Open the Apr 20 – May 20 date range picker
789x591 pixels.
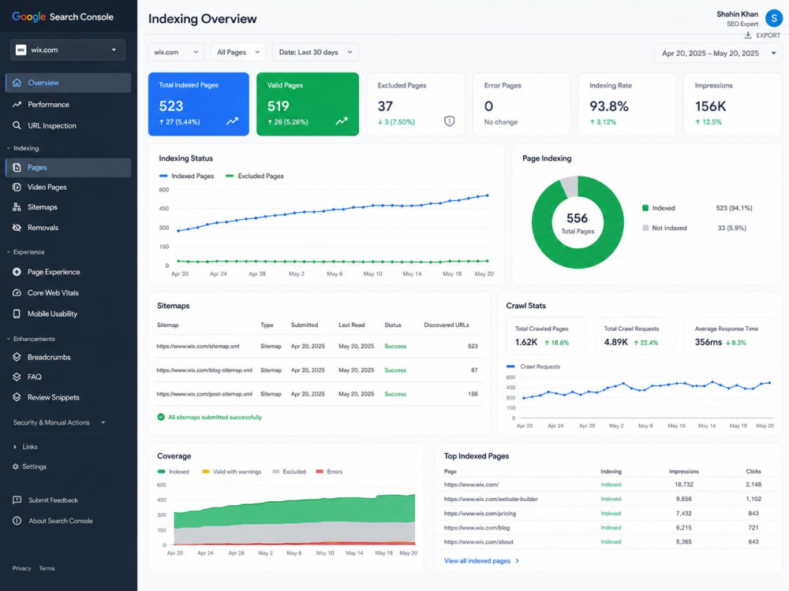pyautogui.click(x=718, y=54)
